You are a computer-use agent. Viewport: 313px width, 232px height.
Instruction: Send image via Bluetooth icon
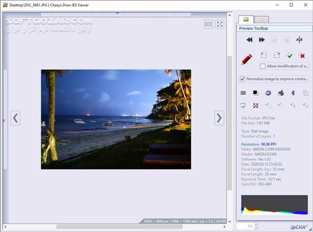click(293, 93)
